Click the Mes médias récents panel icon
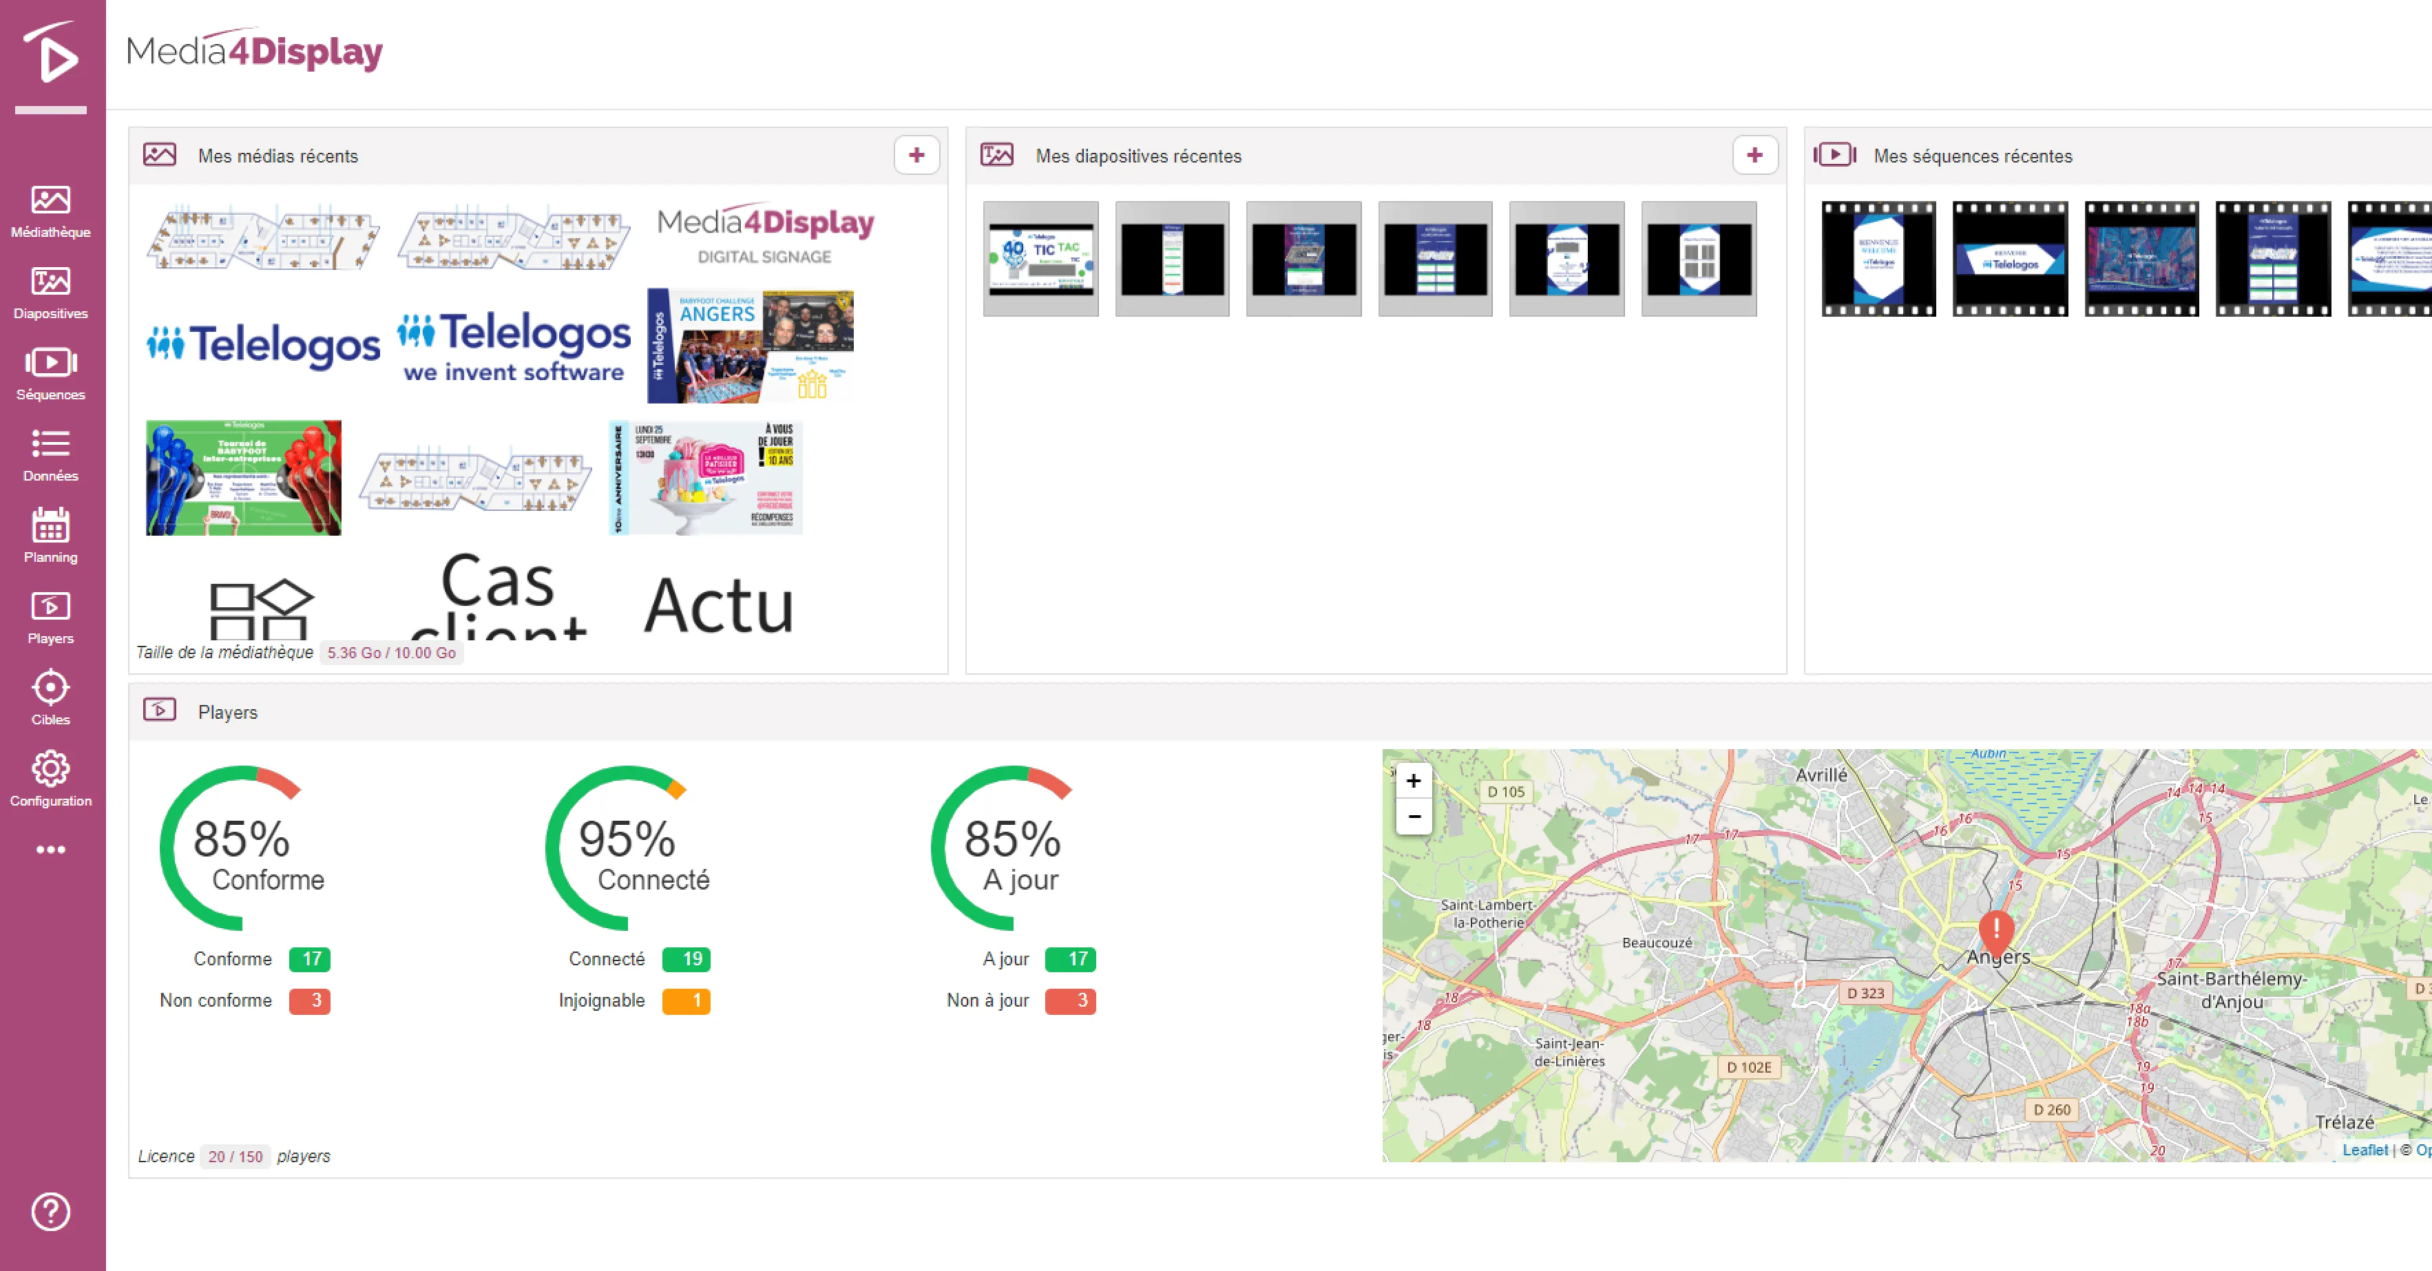This screenshot has width=2432, height=1271. pos(160,155)
